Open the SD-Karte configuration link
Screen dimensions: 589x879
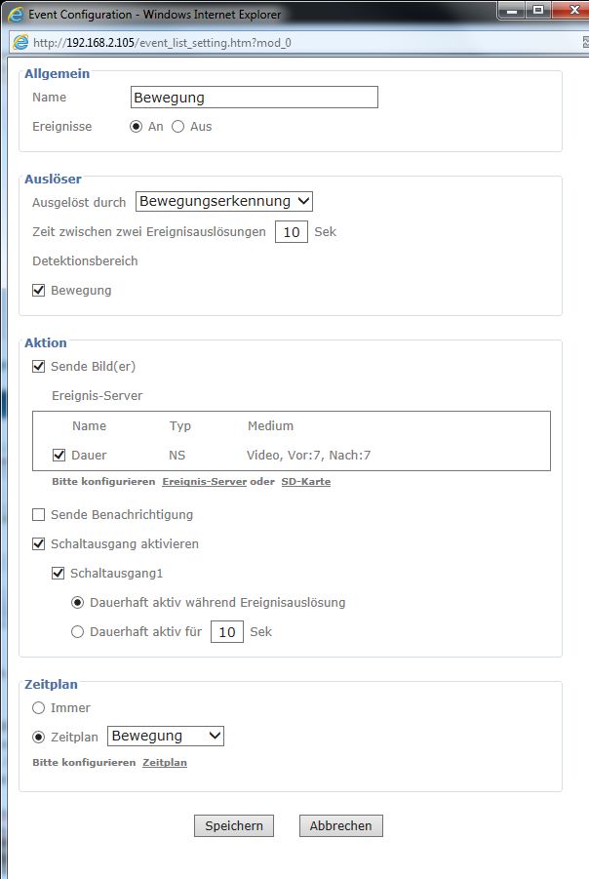click(x=305, y=482)
